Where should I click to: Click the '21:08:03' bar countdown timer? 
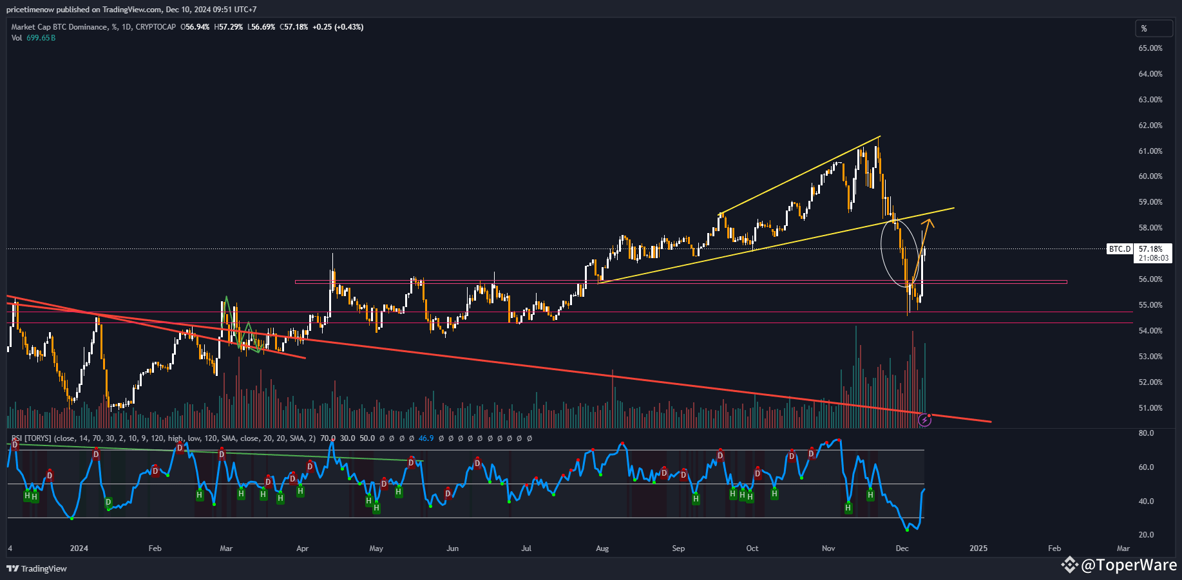click(1154, 258)
